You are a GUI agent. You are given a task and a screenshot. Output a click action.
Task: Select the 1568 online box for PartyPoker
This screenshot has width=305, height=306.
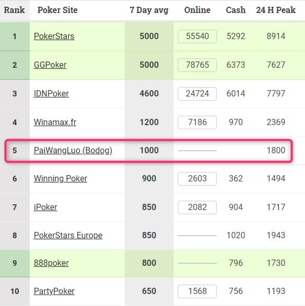[197, 291]
